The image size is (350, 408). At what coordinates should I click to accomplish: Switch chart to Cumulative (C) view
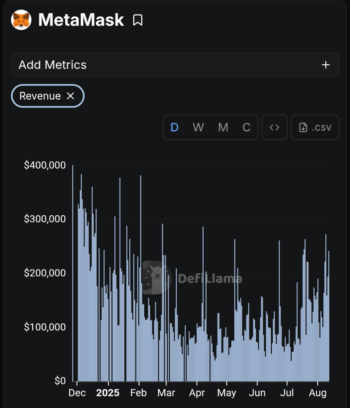(246, 127)
